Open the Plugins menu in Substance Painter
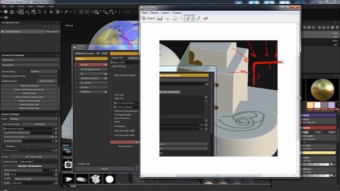340x191 pixels. pos(41,6)
